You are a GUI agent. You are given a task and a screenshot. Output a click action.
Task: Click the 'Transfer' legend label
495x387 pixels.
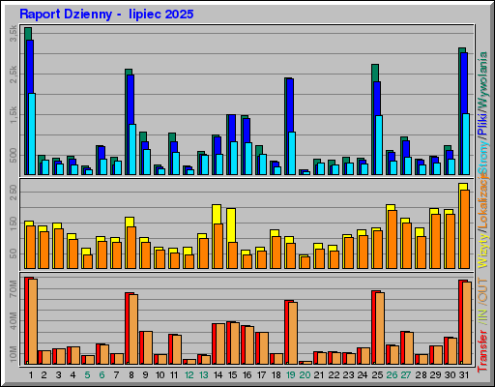click(482, 350)
